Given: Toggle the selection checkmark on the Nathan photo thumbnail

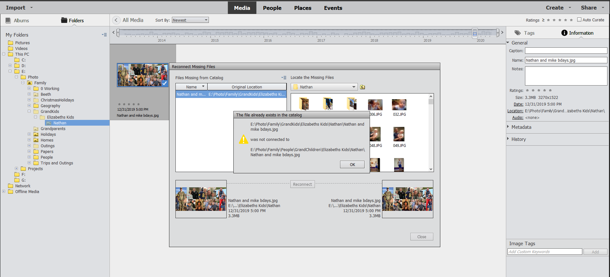Looking at the screenshot, I should pos(164,83).
